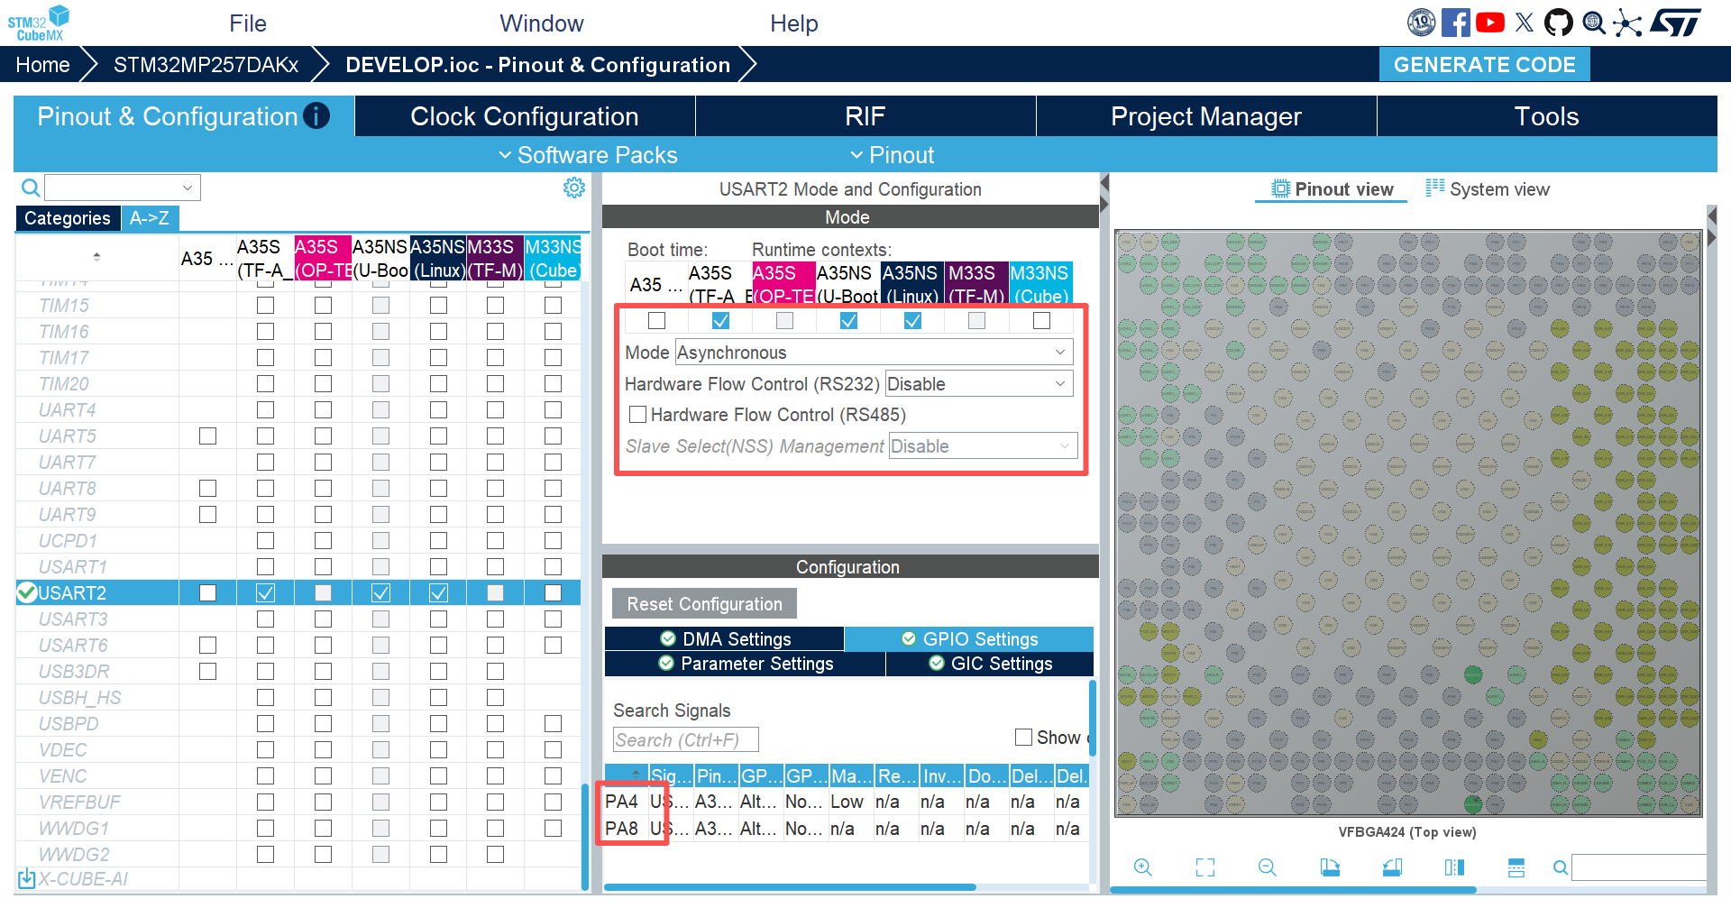Image resolution: width=1731 pixels, height=908 pixels.
Task: Open the ST Wiki search icon
Action: 1594,23
